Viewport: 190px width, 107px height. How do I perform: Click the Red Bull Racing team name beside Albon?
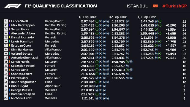coord(56,33)
